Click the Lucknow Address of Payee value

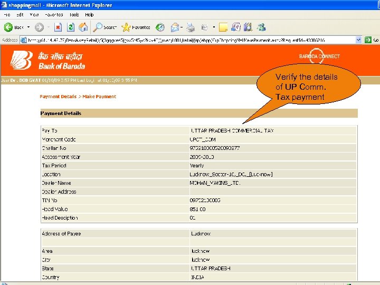tap(201, 234)
